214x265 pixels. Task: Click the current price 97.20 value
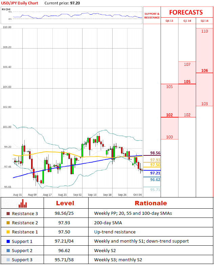75,3
